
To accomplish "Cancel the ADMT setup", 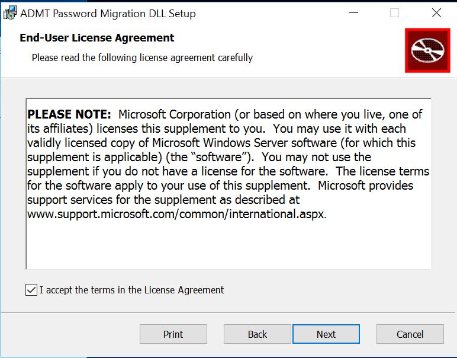I will coord(410,334).
